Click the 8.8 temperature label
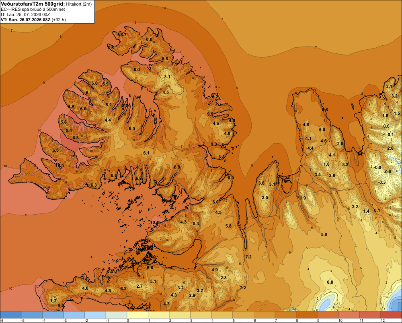402x323 pixels. (325, 110)
